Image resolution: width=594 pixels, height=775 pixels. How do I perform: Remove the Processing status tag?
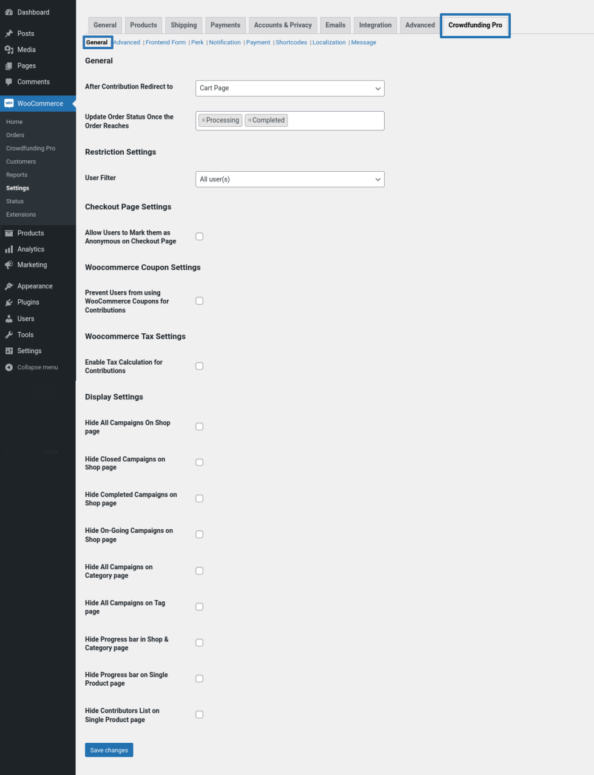[x=203, y=120]
